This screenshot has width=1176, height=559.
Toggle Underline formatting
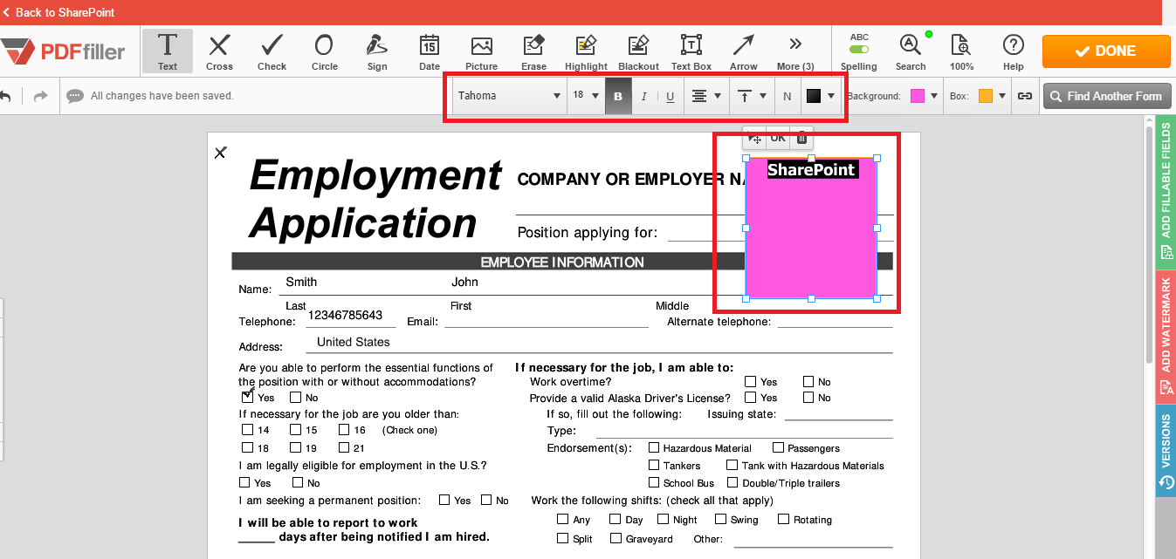click(670, 97)
